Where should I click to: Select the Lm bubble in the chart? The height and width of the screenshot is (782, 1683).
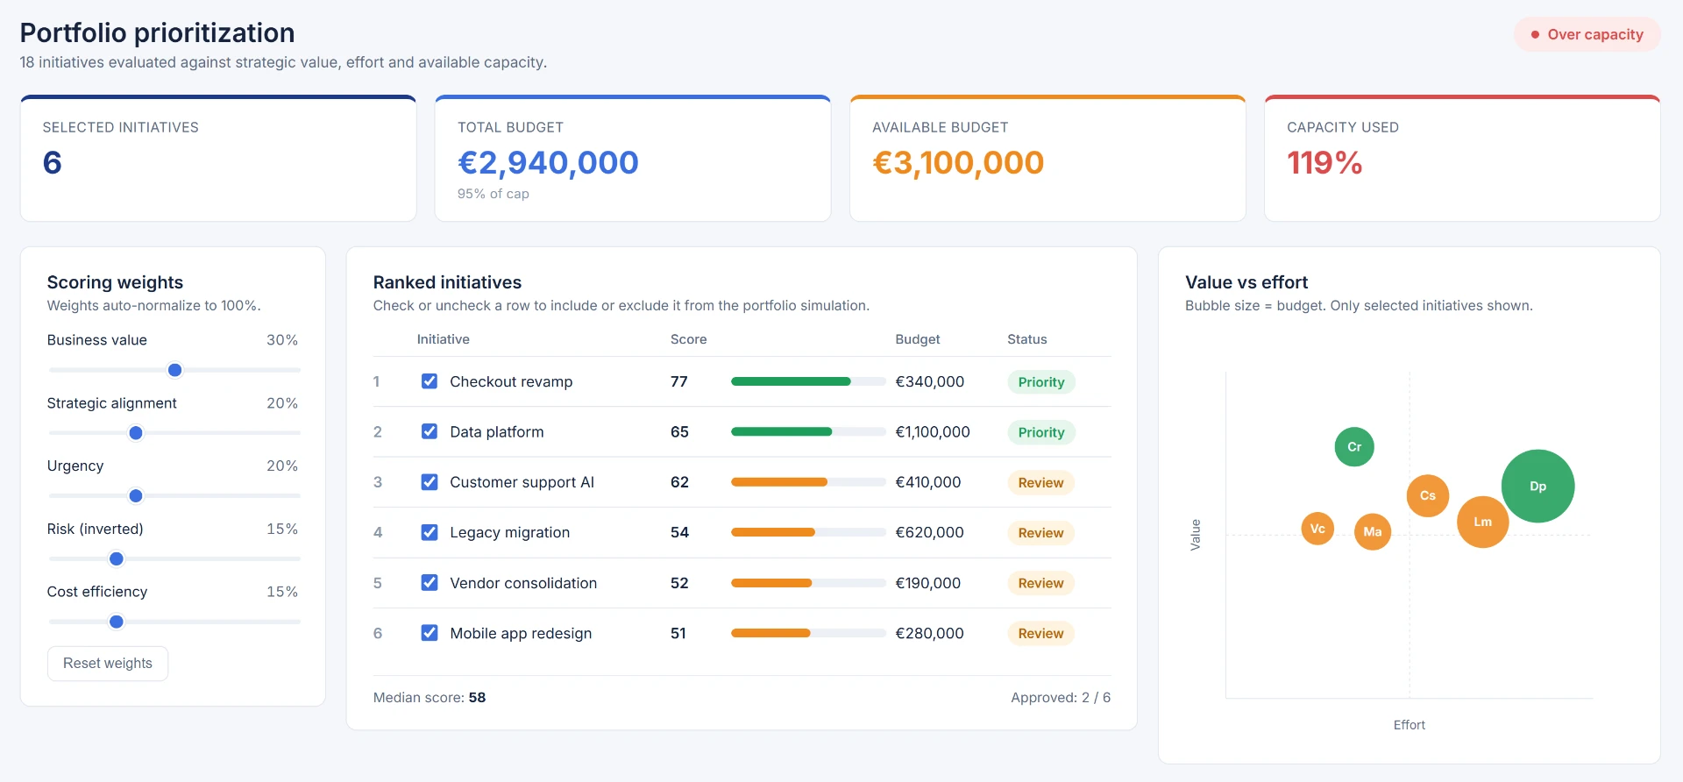click(1482, 522)
